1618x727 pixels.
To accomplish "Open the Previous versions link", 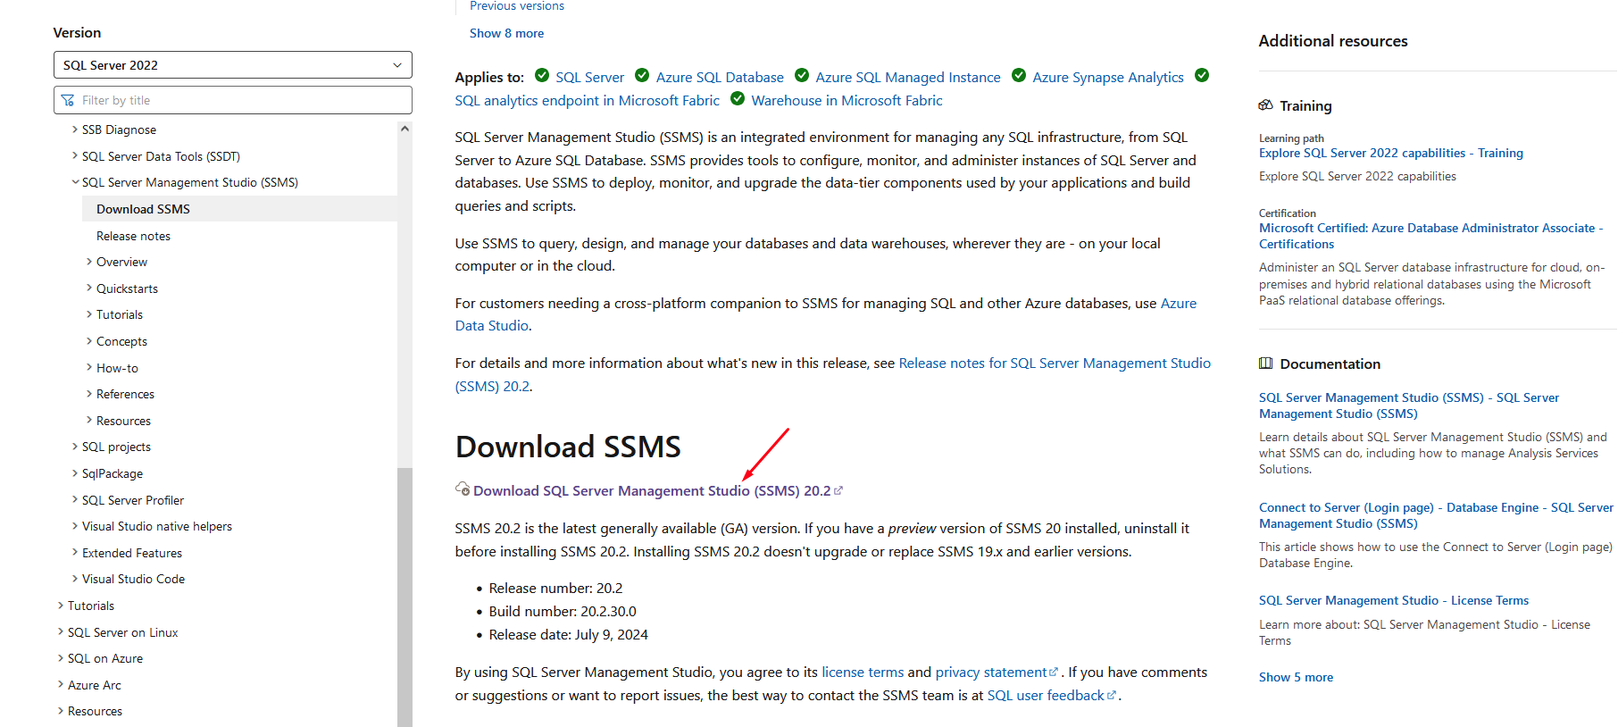I will pyautogui.click(x=517, y=6).
